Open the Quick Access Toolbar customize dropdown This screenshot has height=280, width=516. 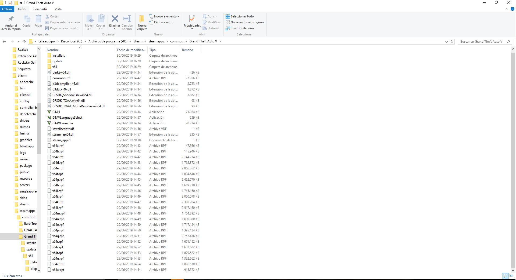pos(21,3)
